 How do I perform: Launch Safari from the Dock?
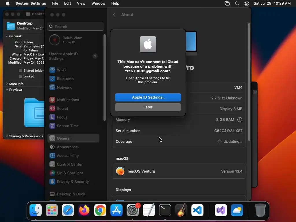pyautogui.click(x=68, y=210)
